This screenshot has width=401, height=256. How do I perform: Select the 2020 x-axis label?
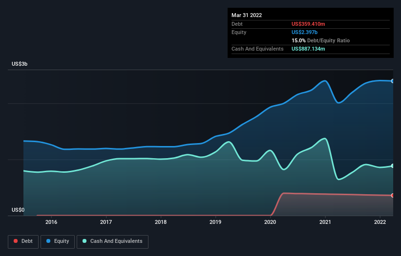coord(270,222)
